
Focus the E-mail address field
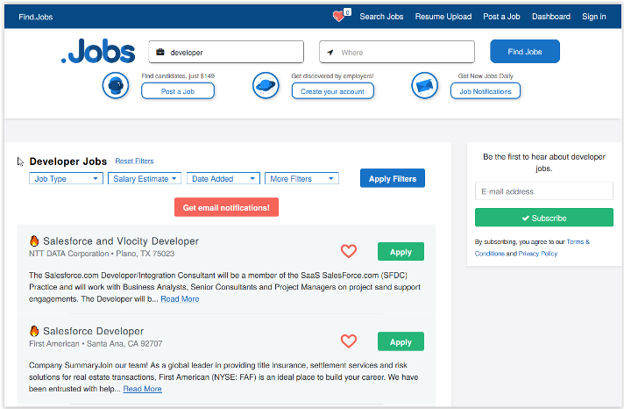[543, 191]
